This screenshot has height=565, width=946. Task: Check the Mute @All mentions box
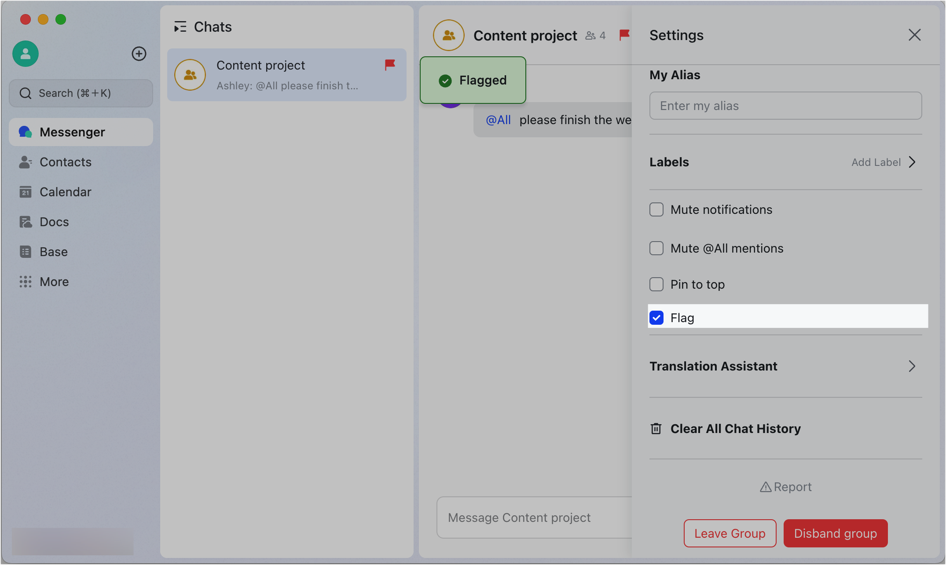pos(656,248)
